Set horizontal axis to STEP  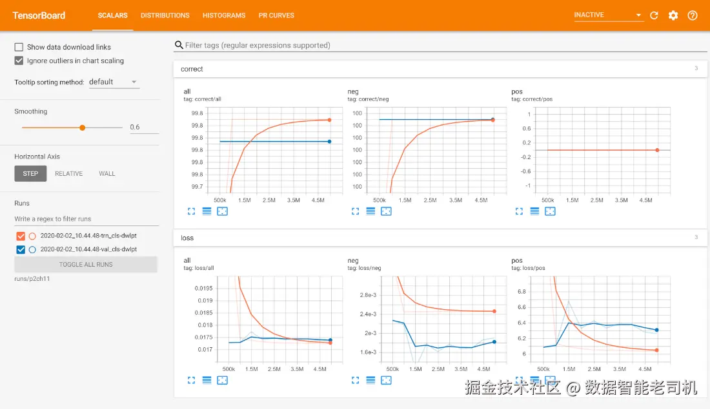point(30,173)
